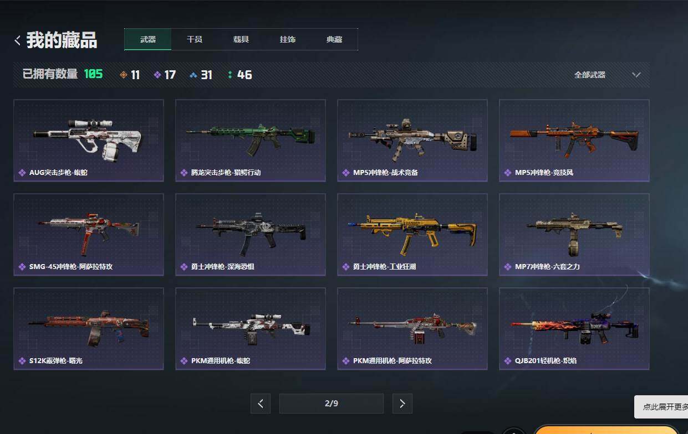Click the green rarity icon next to 46

pos(230,75)
